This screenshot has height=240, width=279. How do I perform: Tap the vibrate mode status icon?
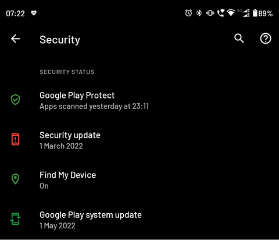[210, 13]
